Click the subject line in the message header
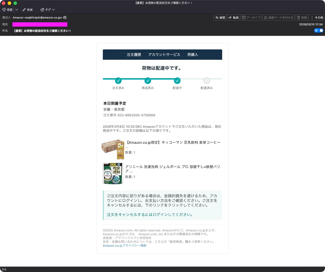The height and width of the screenshot is (272, 325). coord(42,31)
